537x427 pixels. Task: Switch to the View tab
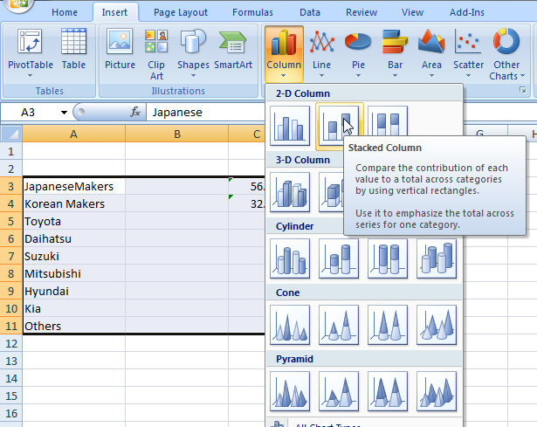point(412,12)
